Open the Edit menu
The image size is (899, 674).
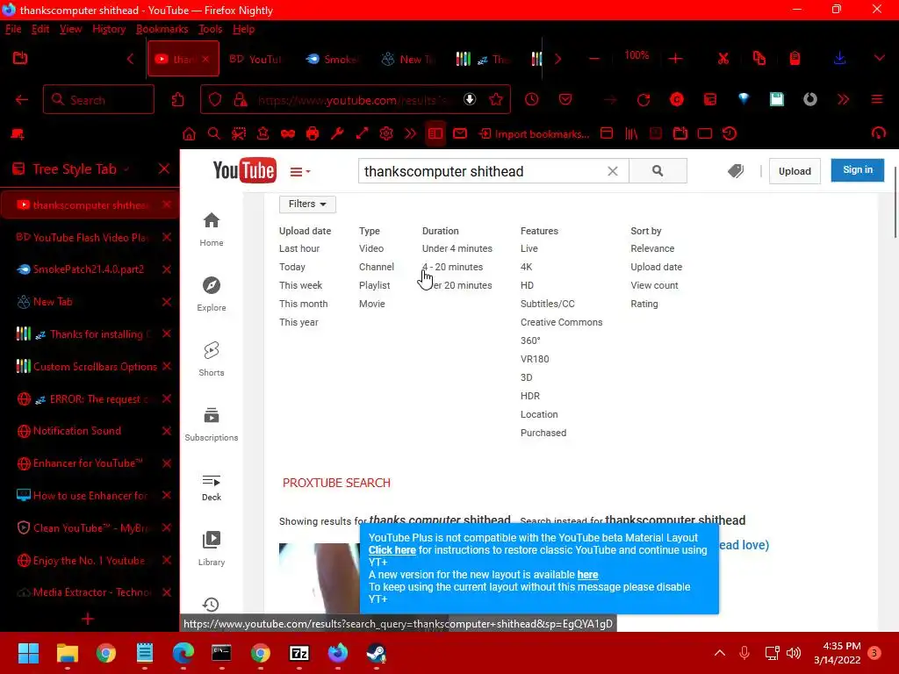(x=40, y=29)
